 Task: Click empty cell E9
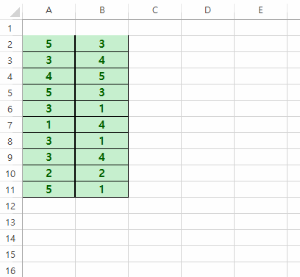tap(260, 157)
